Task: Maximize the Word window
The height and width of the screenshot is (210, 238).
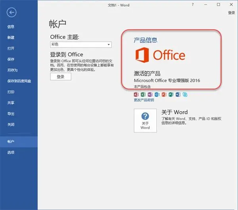Action: click(219, 4)
